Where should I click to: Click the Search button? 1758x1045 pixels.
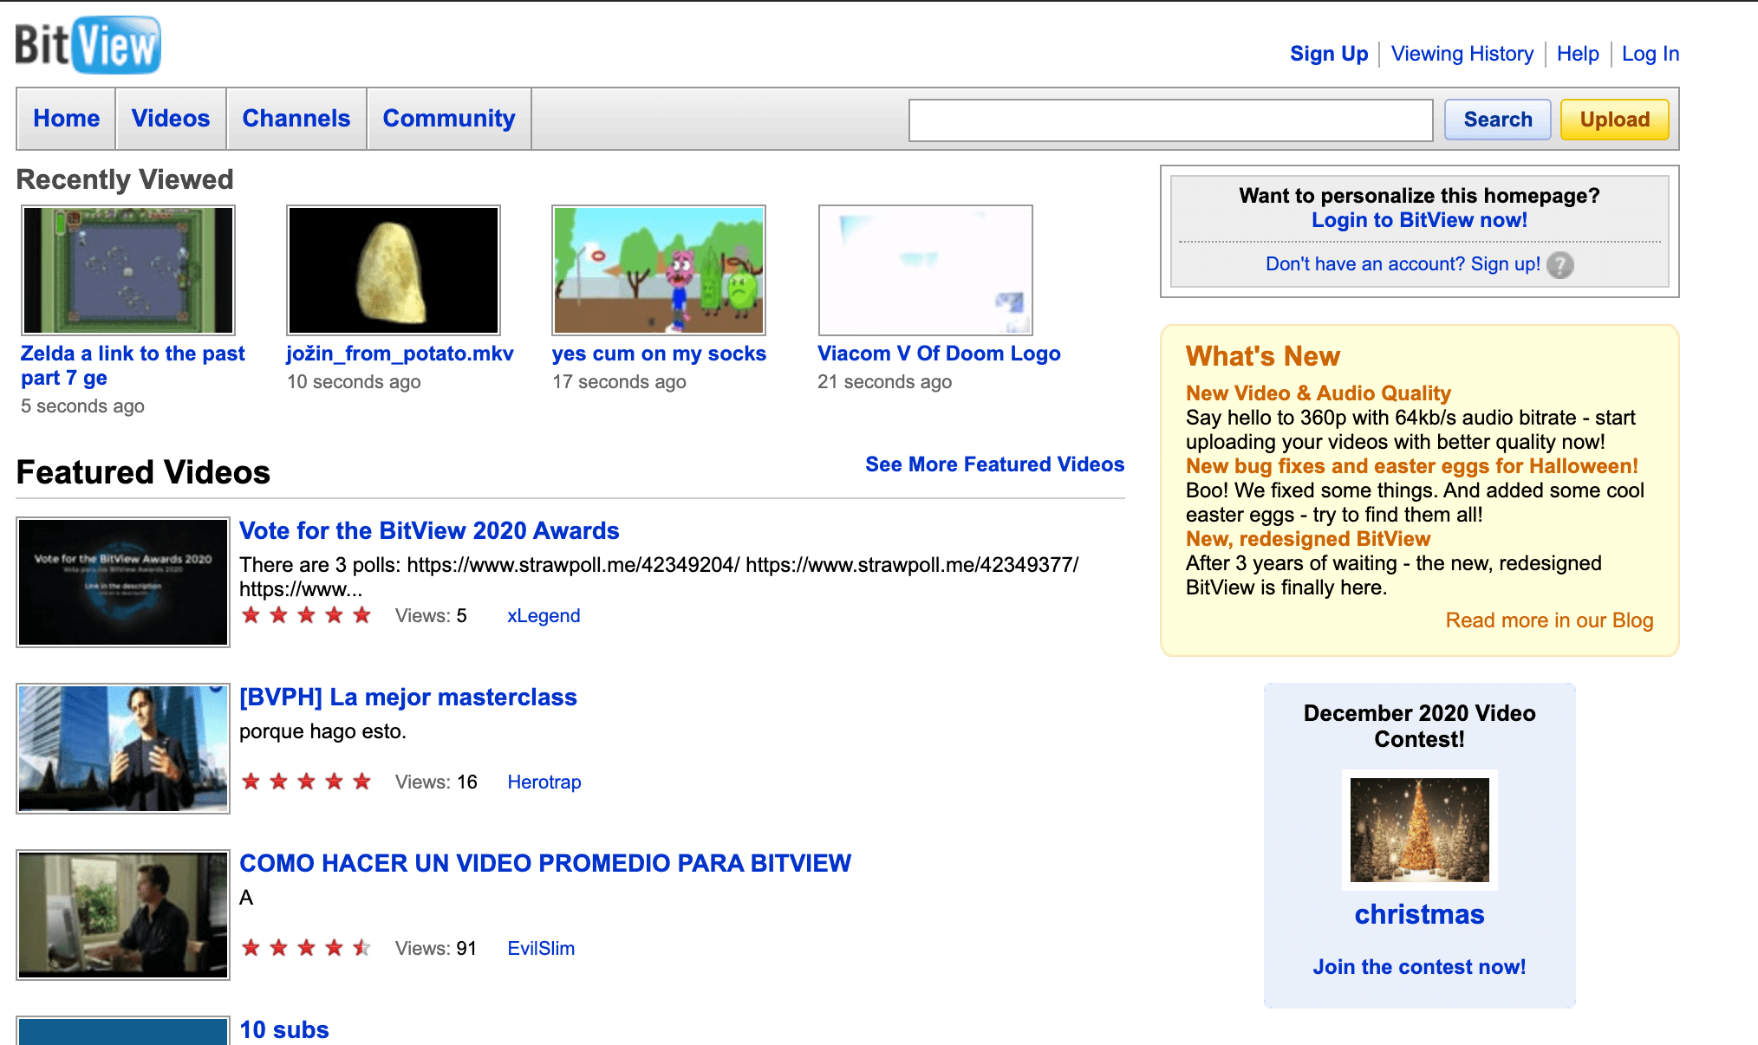point(1497,119)
